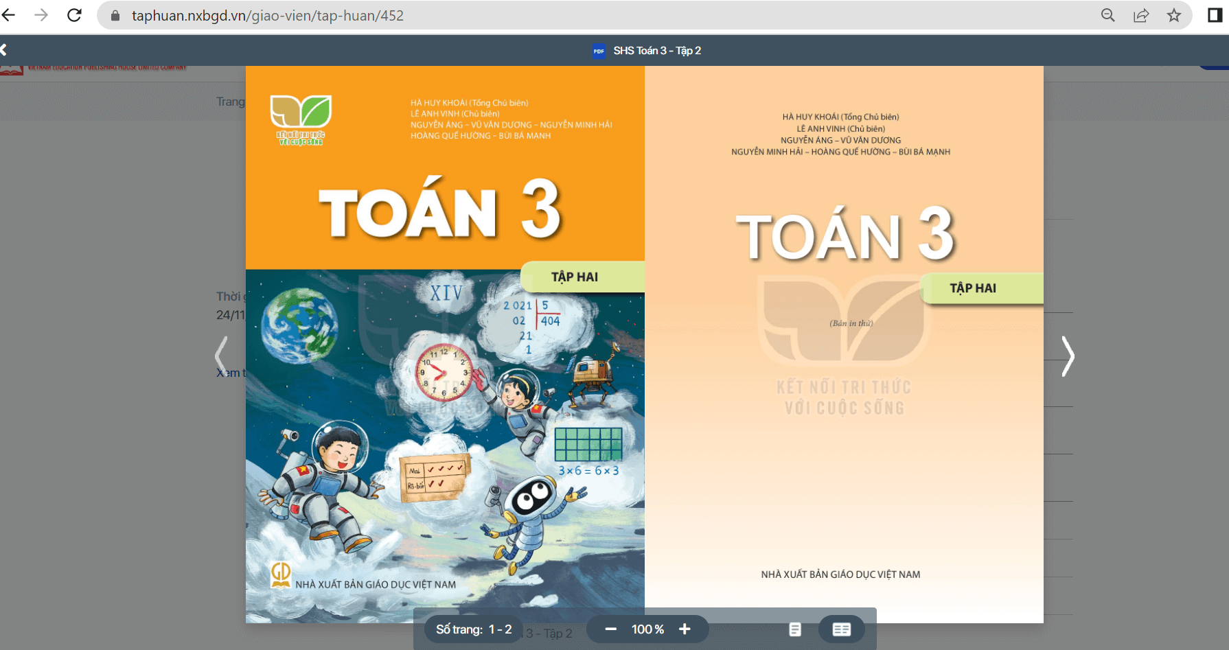Click the front cover page of Toán 3
1229x650 pixels.
click(445, 345)
